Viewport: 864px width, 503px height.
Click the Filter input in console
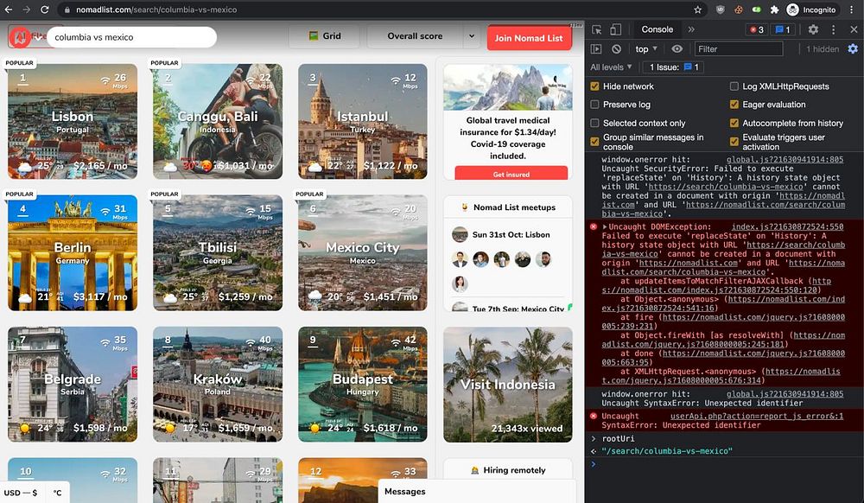(x=739, y=49)
